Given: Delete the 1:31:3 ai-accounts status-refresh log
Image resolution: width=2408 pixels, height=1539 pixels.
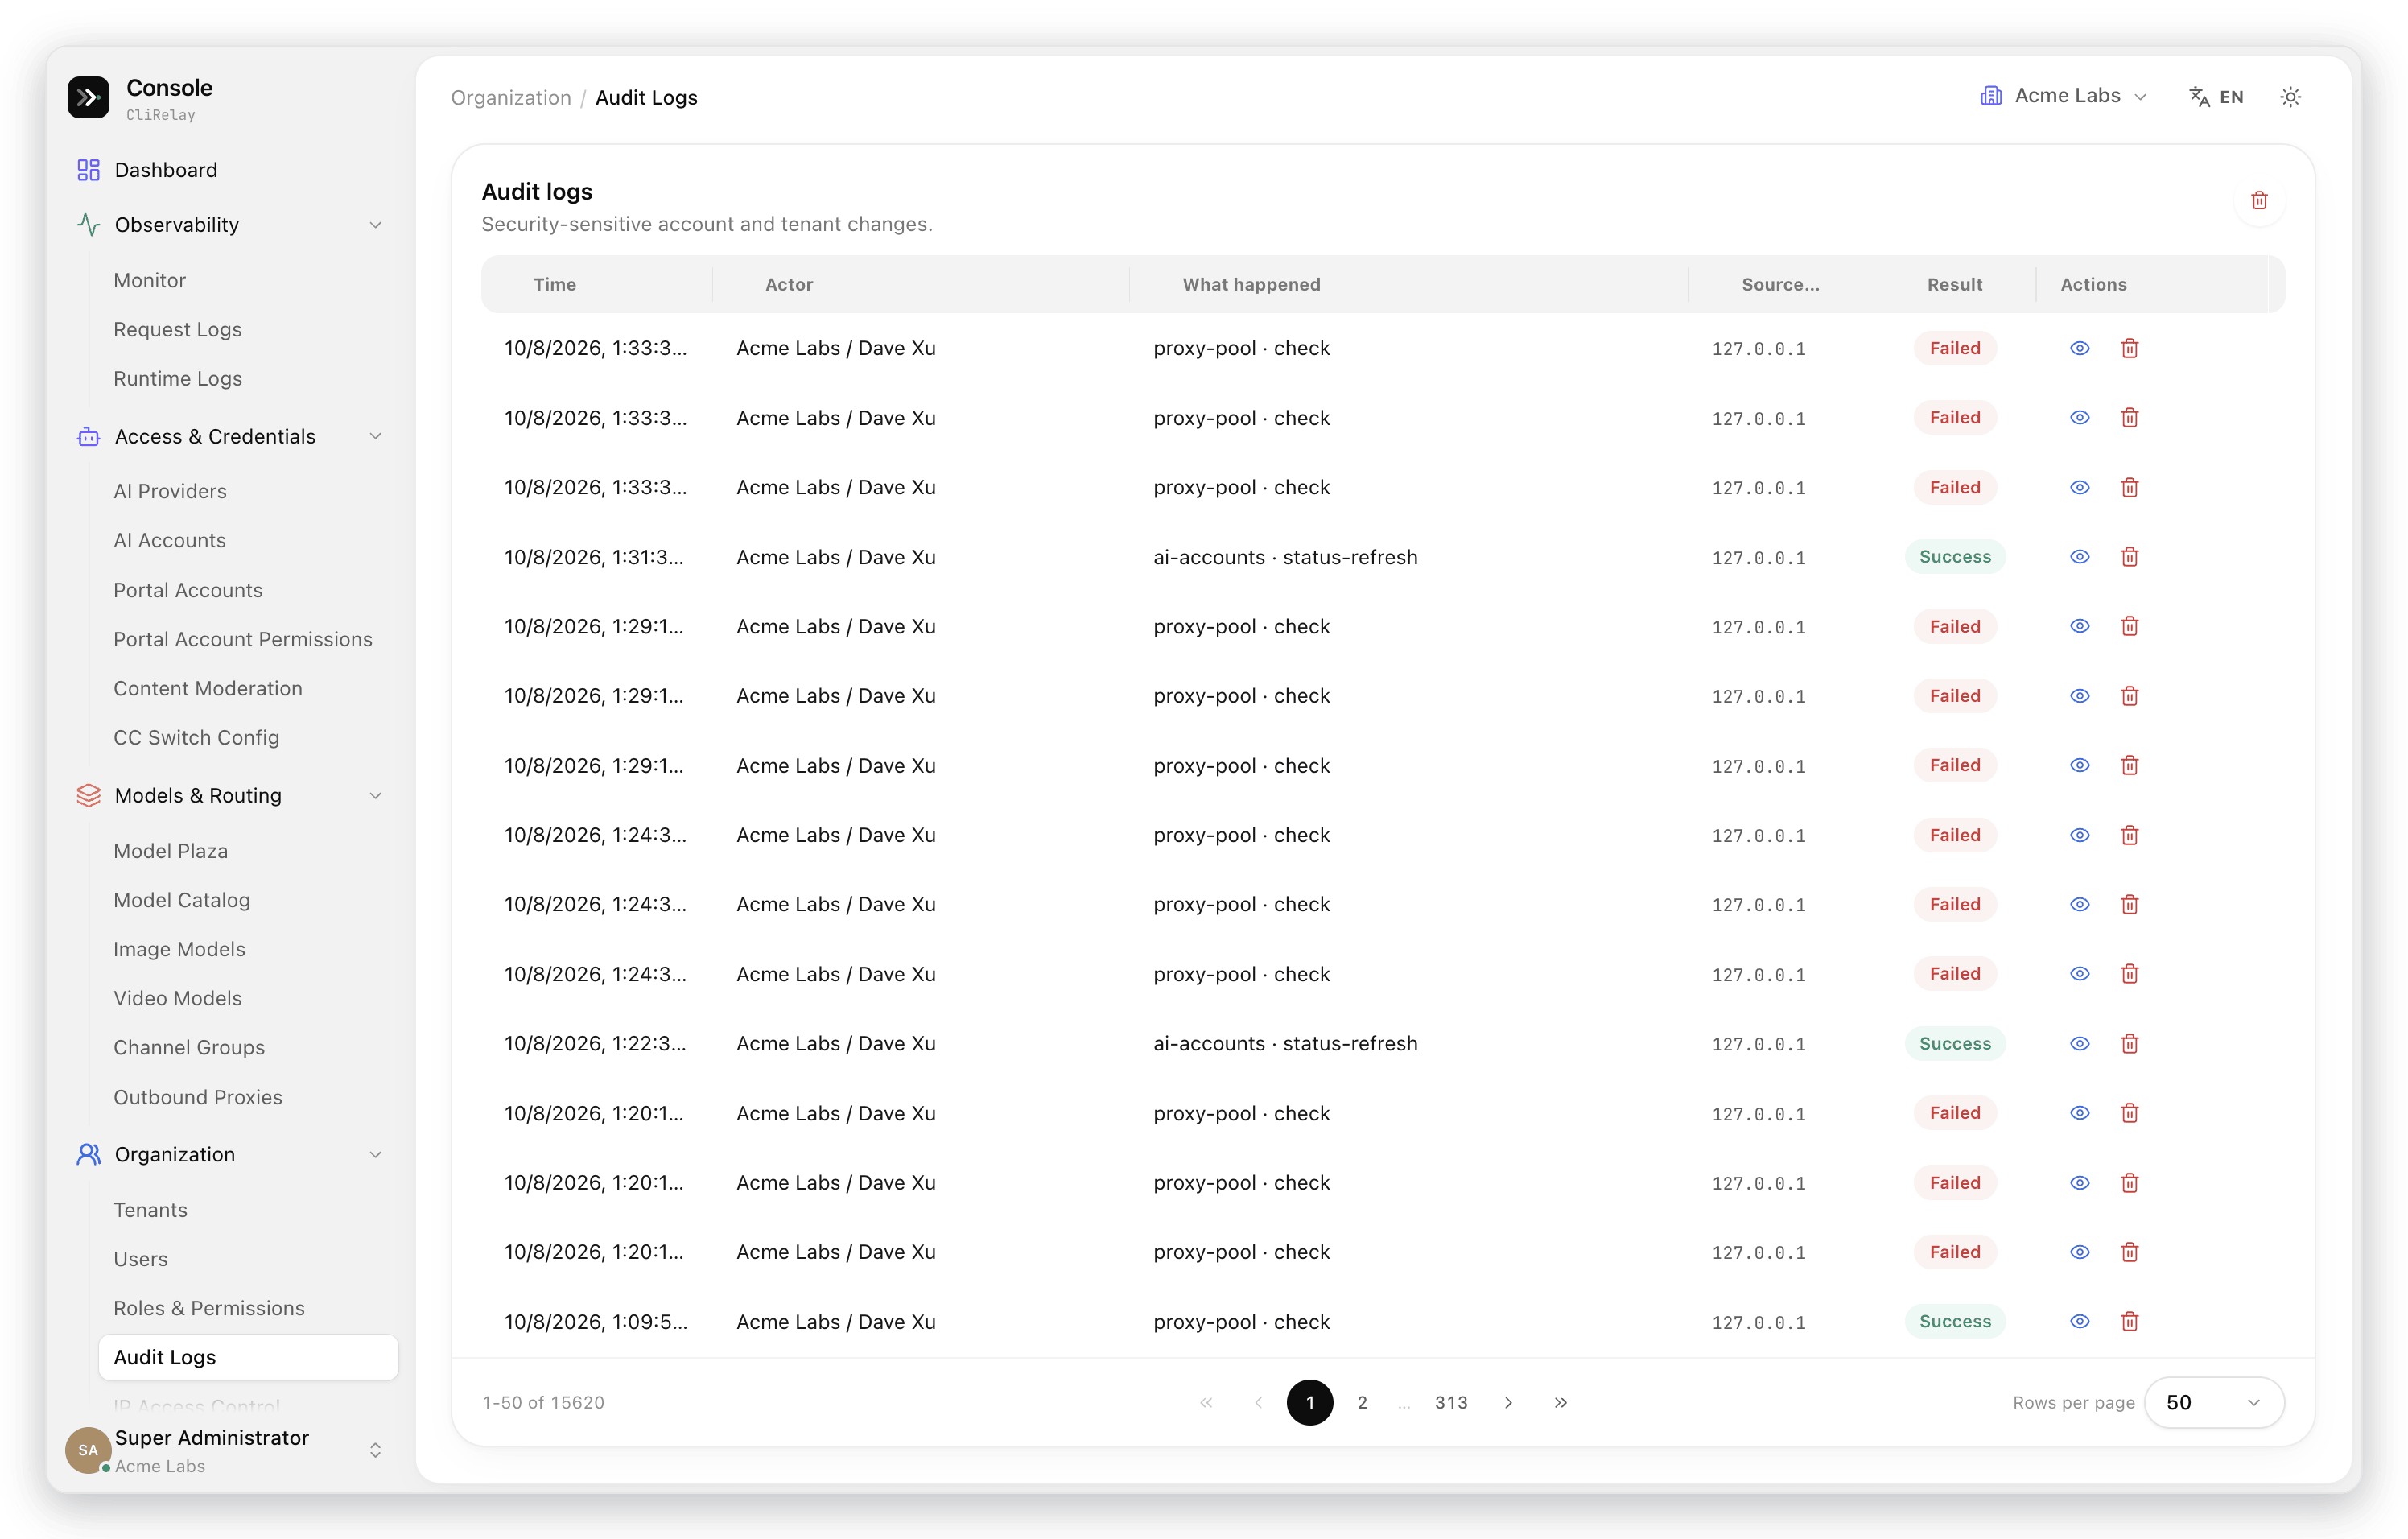Looking at the screenshot, I should pyautogui.click(x=2130, y=557).
